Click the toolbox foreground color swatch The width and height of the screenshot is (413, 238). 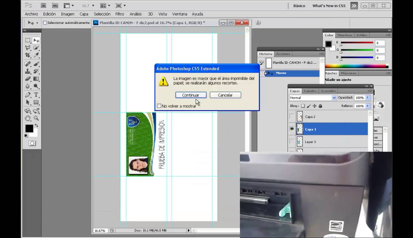(x=29, y=128)
